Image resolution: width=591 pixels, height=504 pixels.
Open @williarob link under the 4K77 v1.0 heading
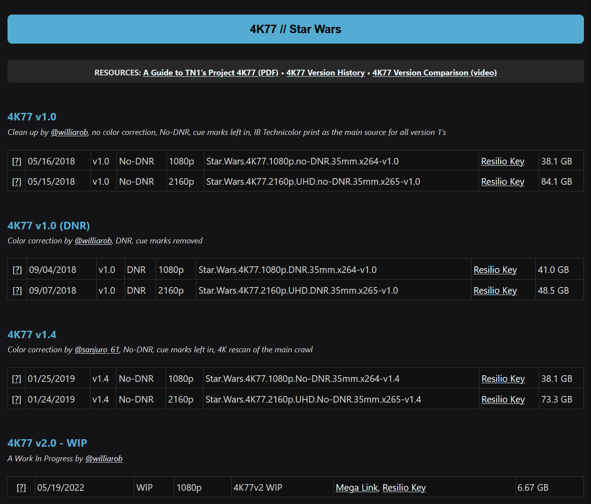(x=69, y=132)
